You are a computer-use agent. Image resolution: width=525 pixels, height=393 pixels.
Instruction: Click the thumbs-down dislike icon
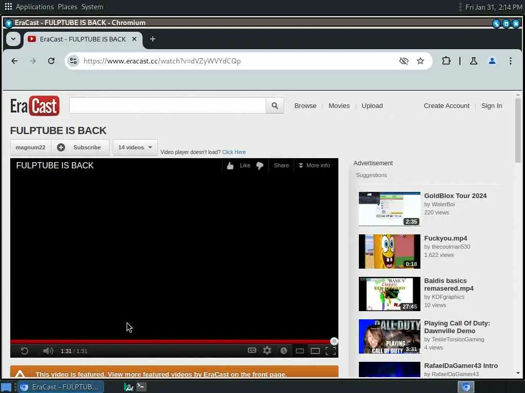[260, 166]
